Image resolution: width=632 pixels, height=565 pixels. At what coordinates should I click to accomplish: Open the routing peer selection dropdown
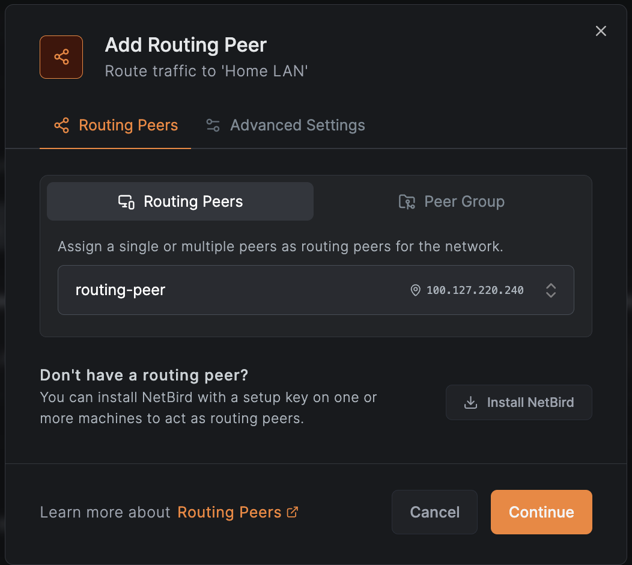click(550, 290)
